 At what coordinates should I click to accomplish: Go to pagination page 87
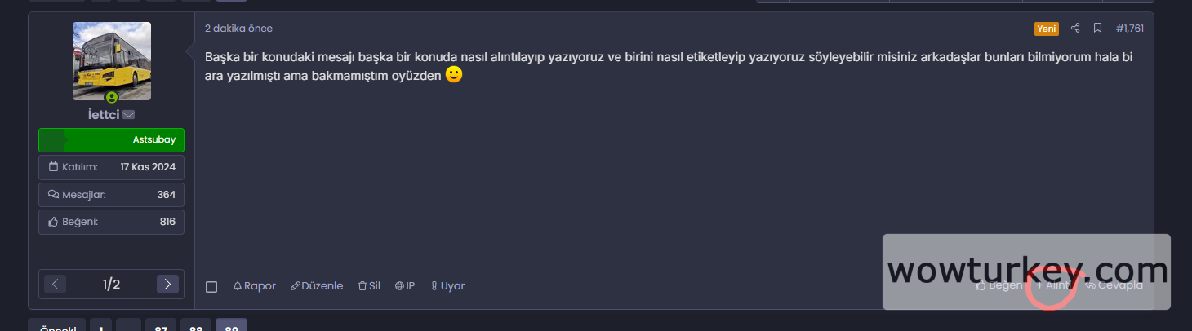click(161, 327)
